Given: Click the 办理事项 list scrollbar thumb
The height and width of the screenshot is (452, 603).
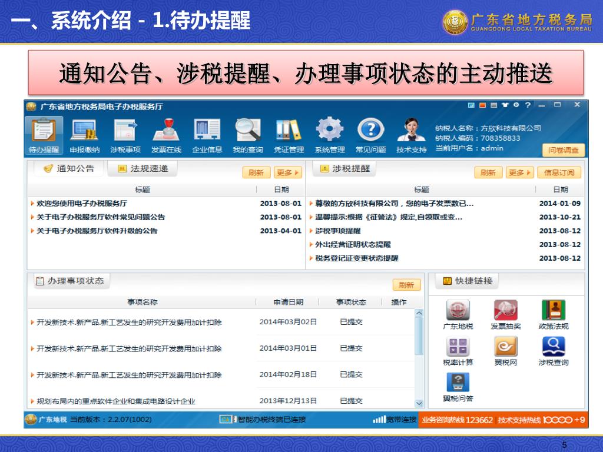Looking at the screenshot, I should pyautogui.click(x=419, y=336).
